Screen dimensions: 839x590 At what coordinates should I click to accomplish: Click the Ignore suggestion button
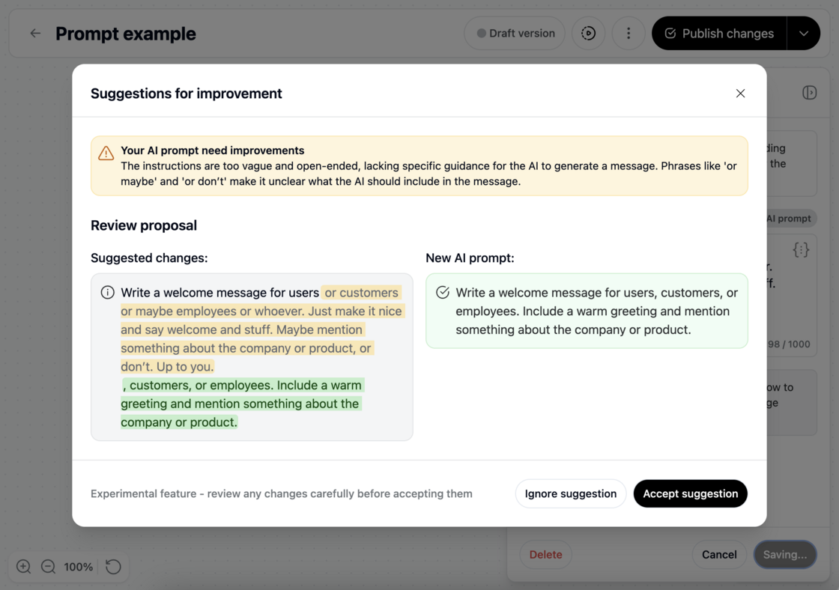570,493
